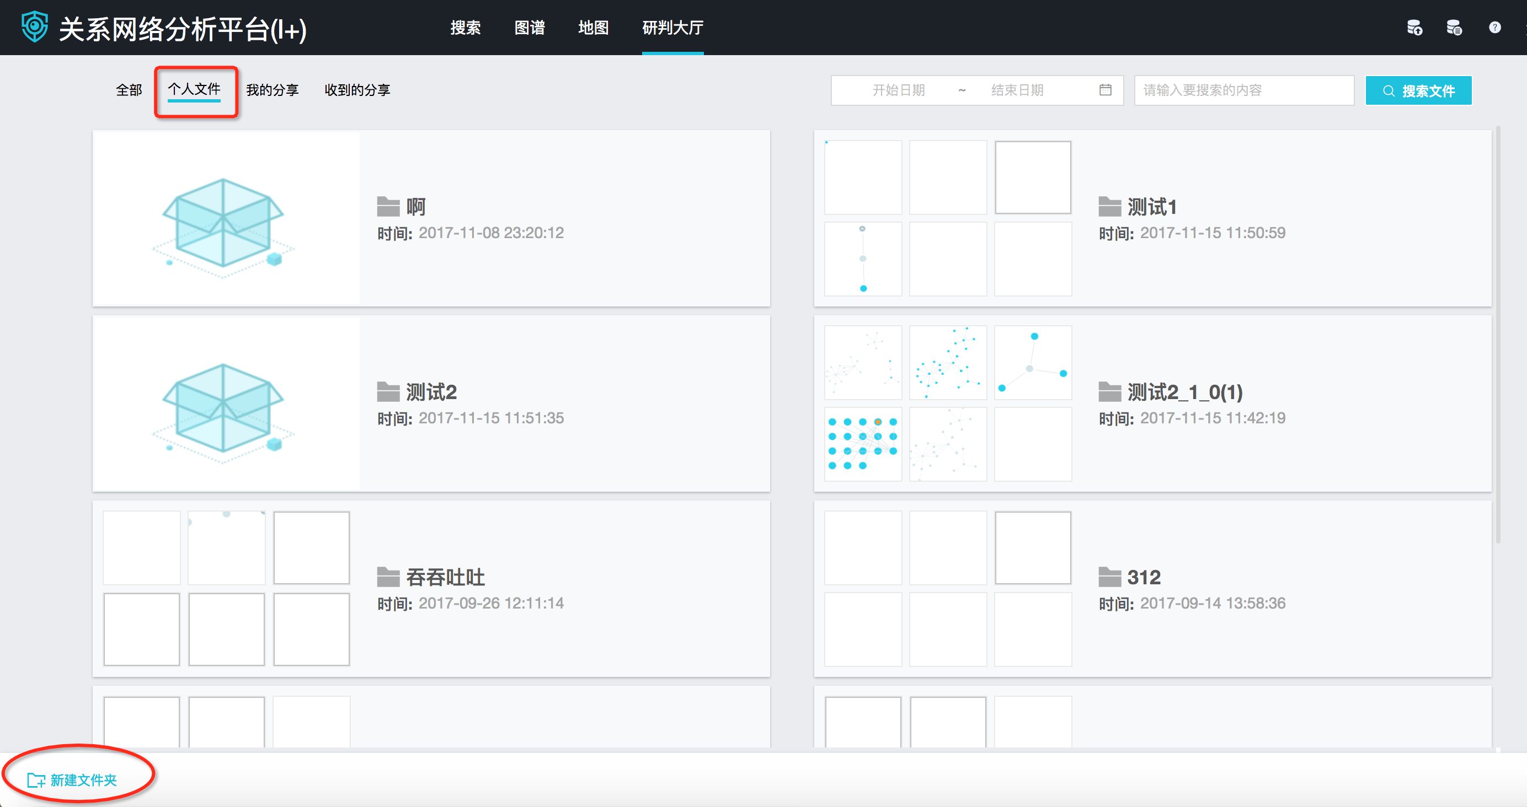
Task: Switch to the 全部 filter tab
Action: click(x=129, y=90)
